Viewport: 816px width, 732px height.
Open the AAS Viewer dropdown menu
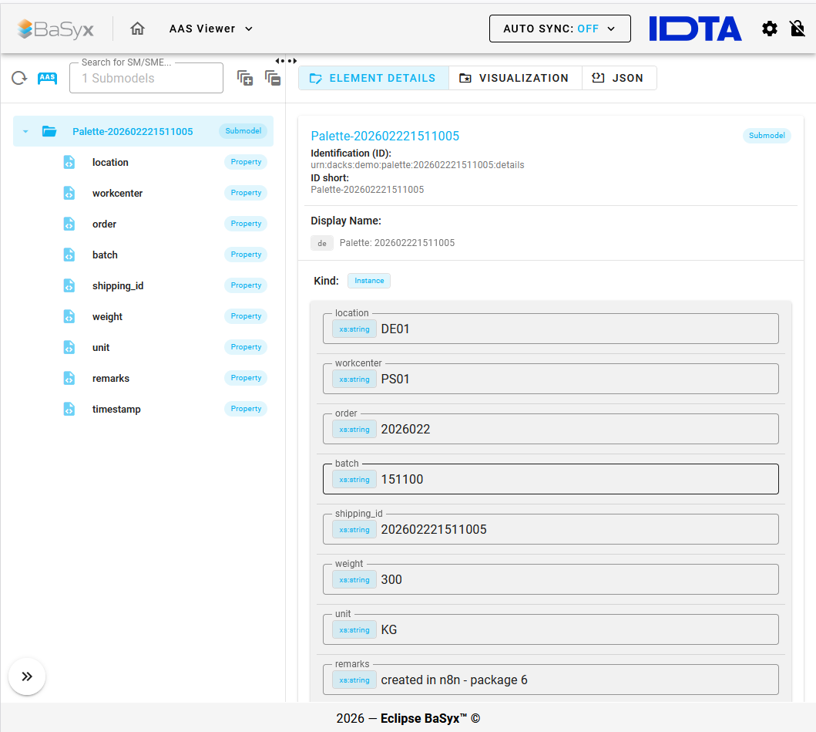pyautogui.click(x=211, y=29)
